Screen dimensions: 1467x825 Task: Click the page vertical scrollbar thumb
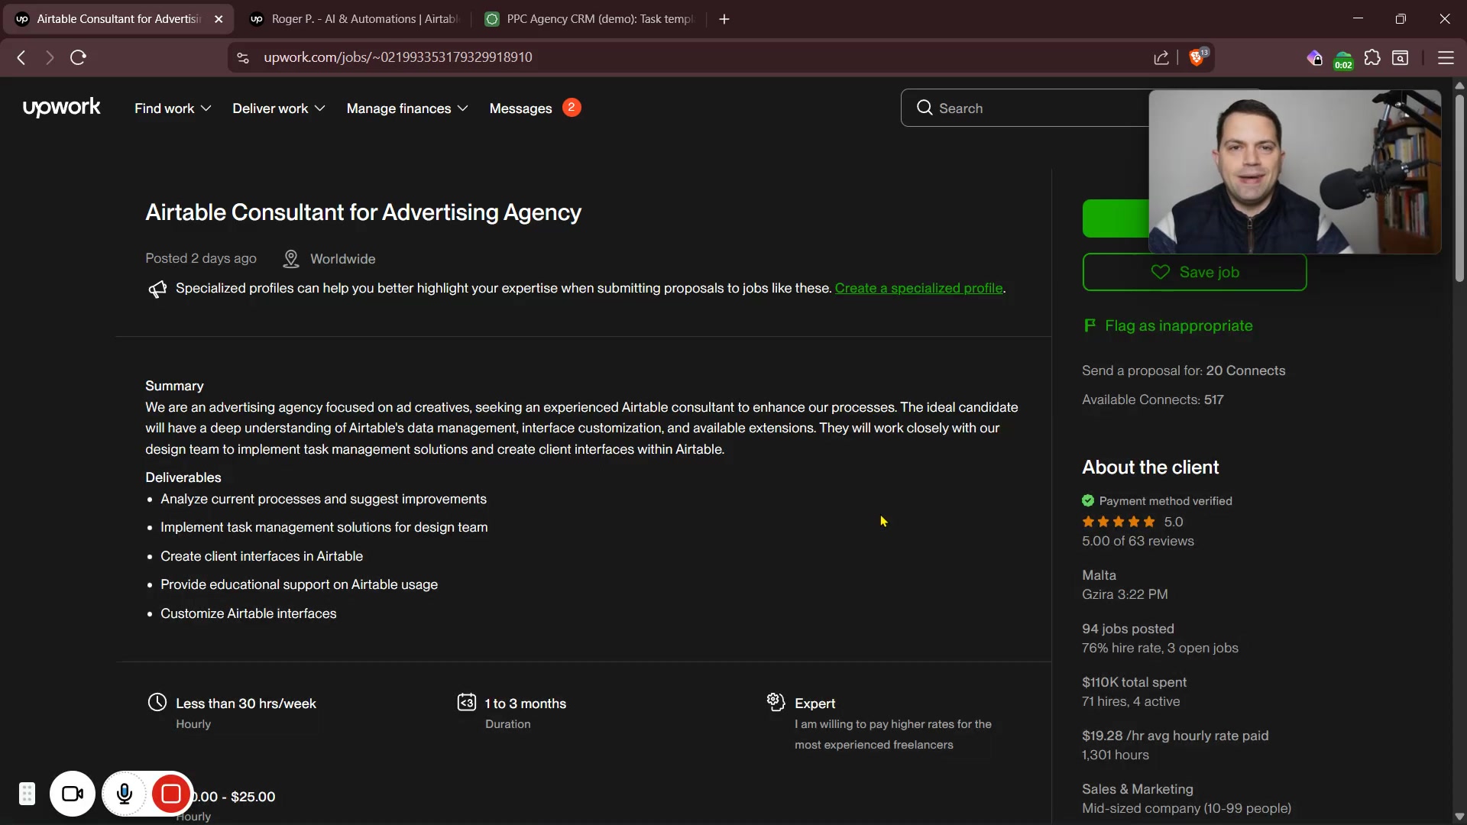(x=1459, y=187)
